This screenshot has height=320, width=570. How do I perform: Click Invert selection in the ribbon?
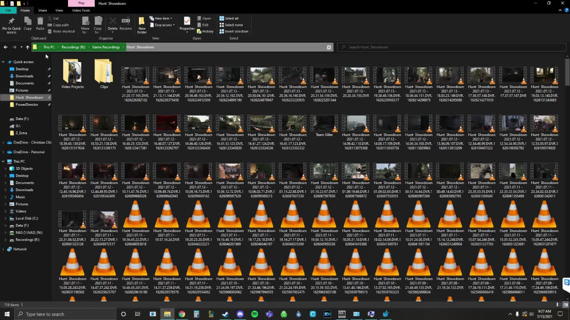pyautogui.click(x=233, y=32)
